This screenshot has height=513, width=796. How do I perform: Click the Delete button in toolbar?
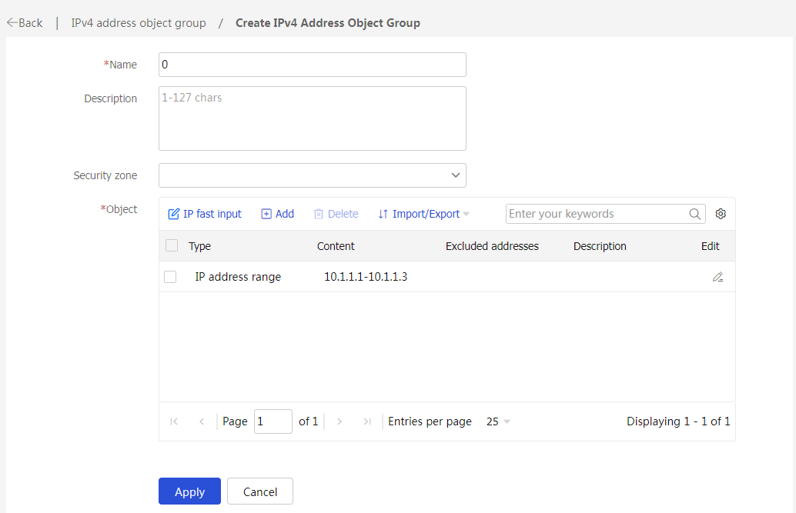tap(336, 214)
